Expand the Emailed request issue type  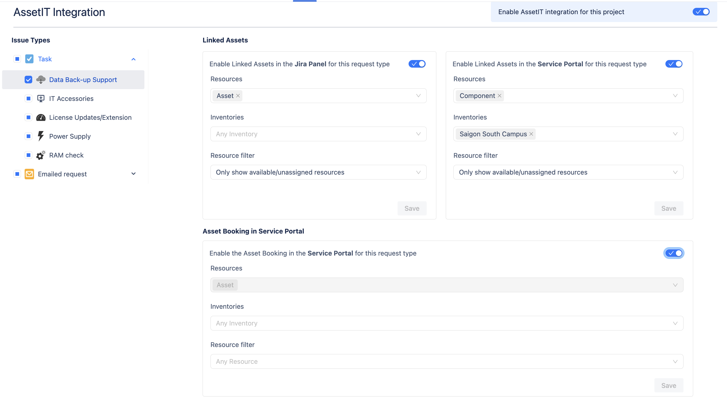click(x=133, y=174)
